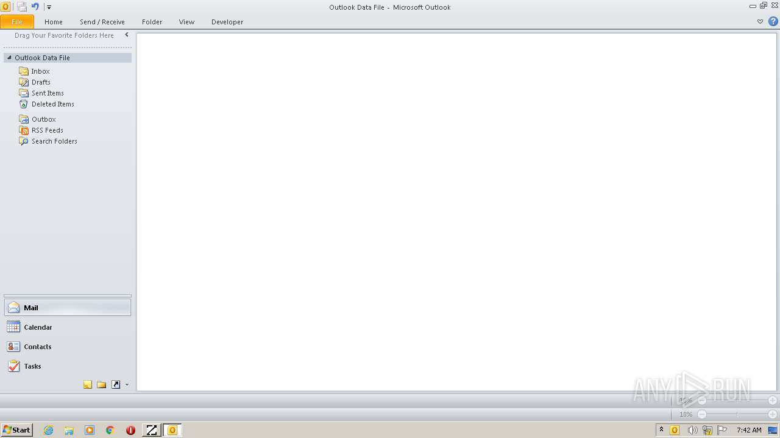Click the Outlook taskbar button
The height and width of the screenshot is (438, 780).
(x=172, y=430)
